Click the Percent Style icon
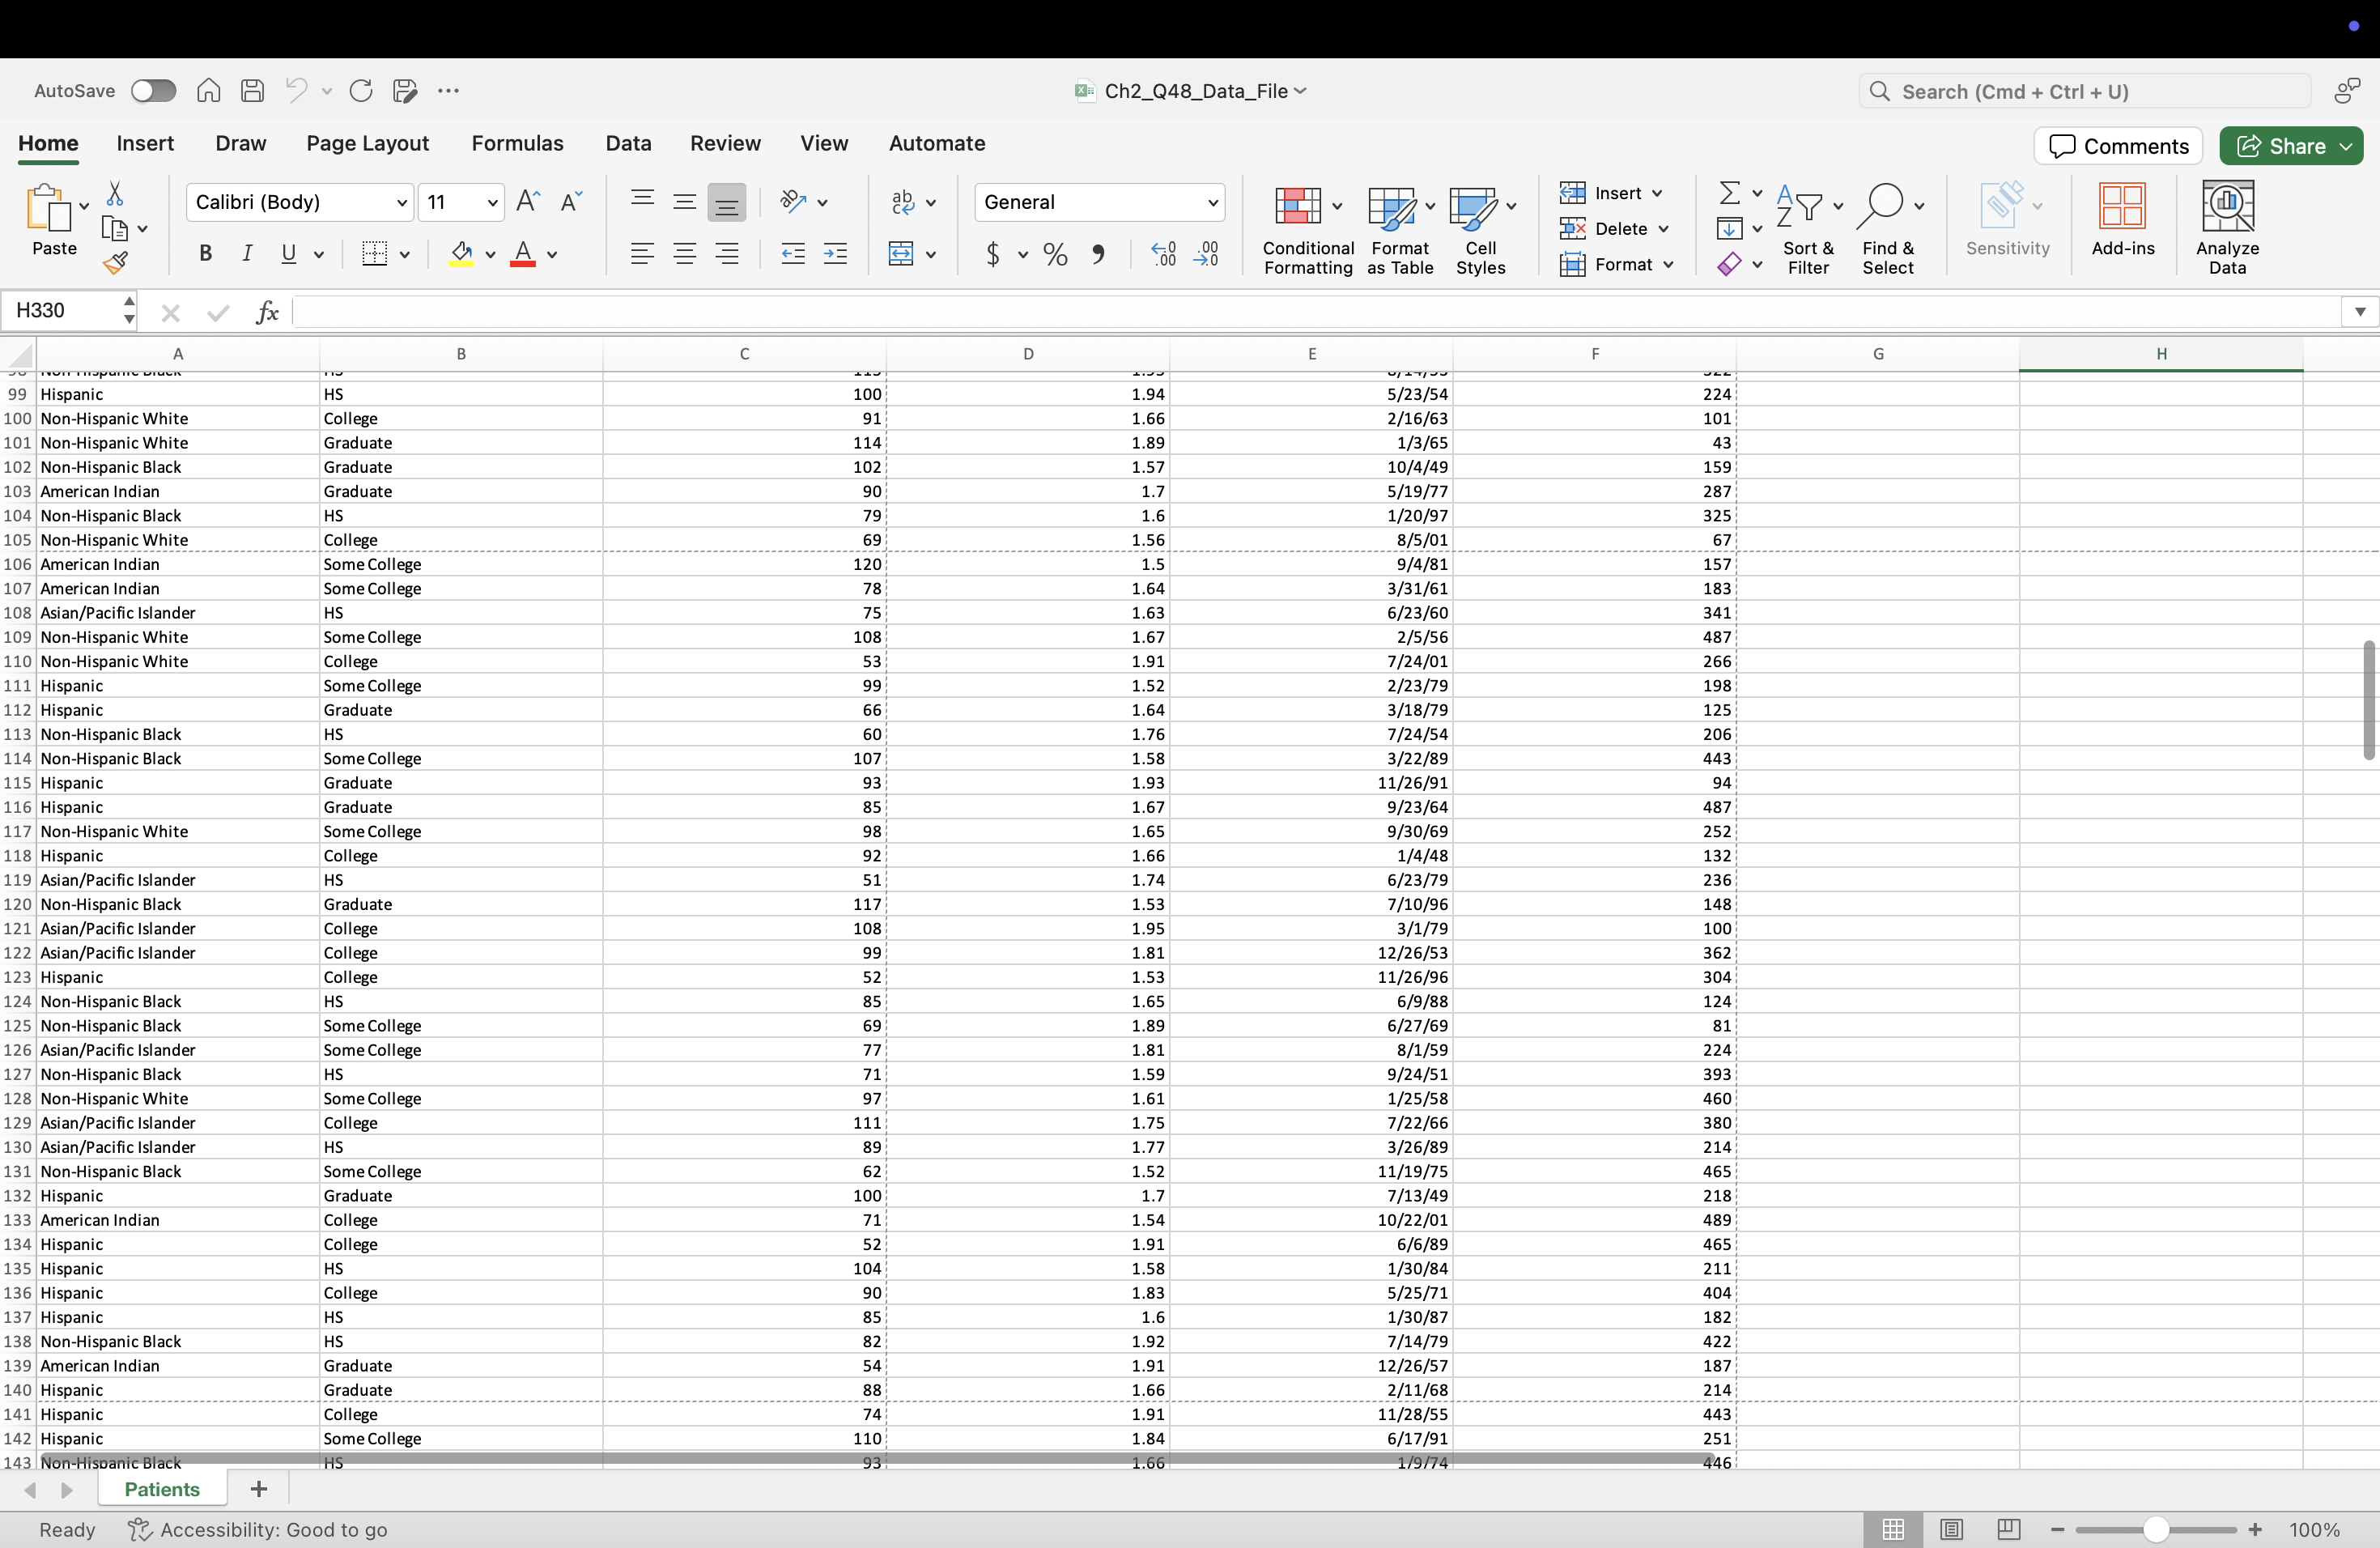Viewport: 2380px width, 1548px height. (x=1055, y=254)
